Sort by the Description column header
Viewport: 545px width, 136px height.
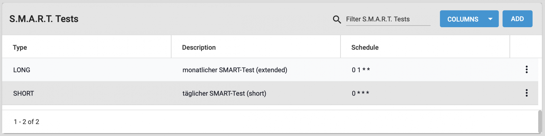coord(199,47)
